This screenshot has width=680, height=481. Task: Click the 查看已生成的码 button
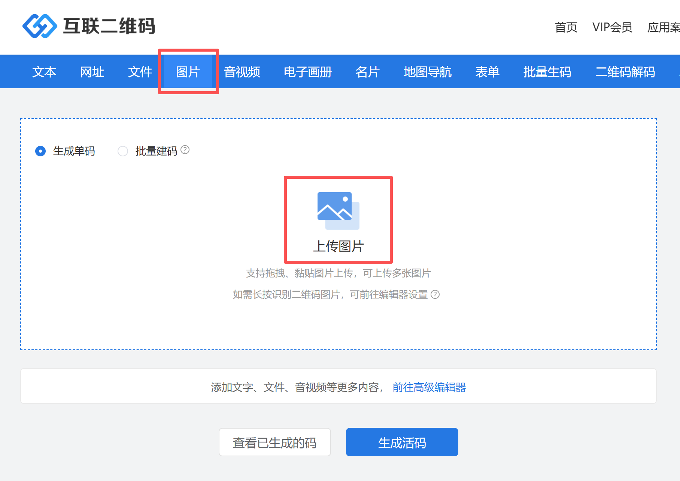tap(274, 442)
